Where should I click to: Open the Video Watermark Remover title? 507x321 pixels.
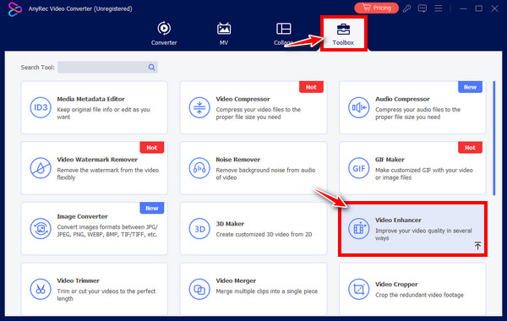[97, 160]
